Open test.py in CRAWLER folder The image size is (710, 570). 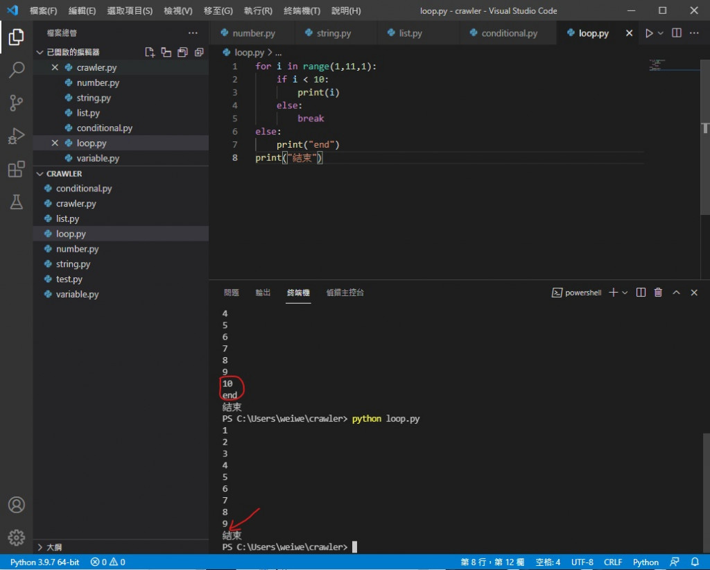(121, 279)
